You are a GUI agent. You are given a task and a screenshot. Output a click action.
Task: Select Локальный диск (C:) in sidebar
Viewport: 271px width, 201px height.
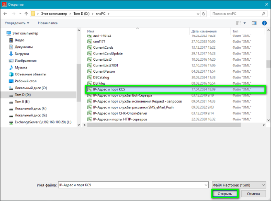[x=31, y=88]
